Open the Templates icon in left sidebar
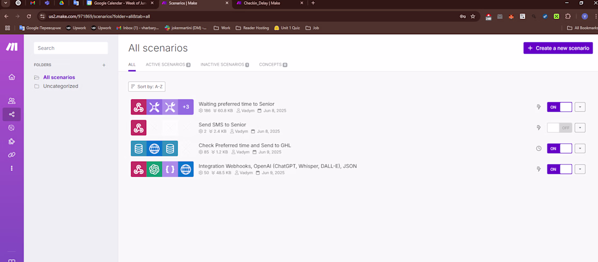The image size is (598, 262). click(12, 128)
